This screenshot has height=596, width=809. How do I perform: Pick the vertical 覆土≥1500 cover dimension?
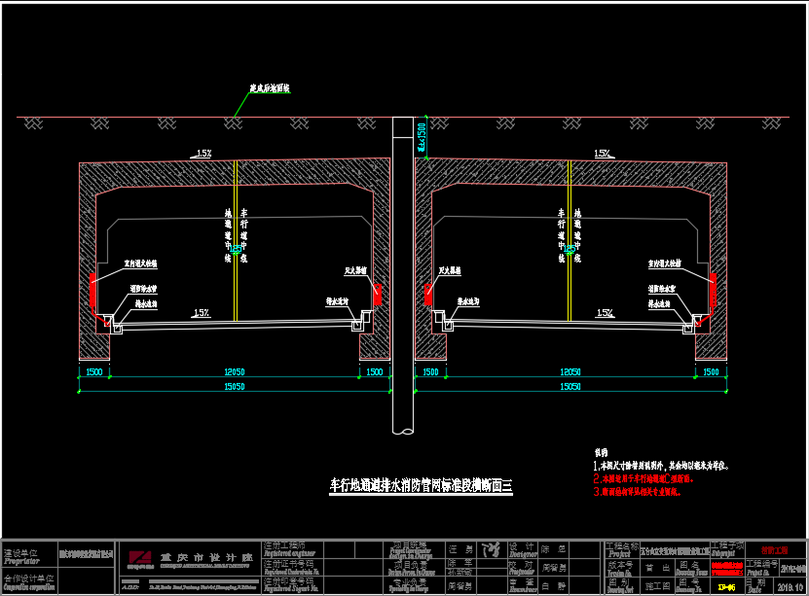[x=422, y=137]
